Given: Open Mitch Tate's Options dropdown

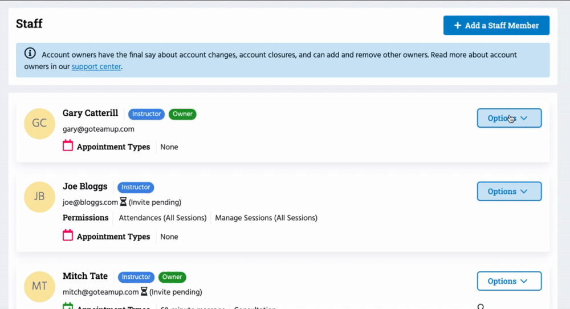Looking at the screenshot, I should click(508, 281).
